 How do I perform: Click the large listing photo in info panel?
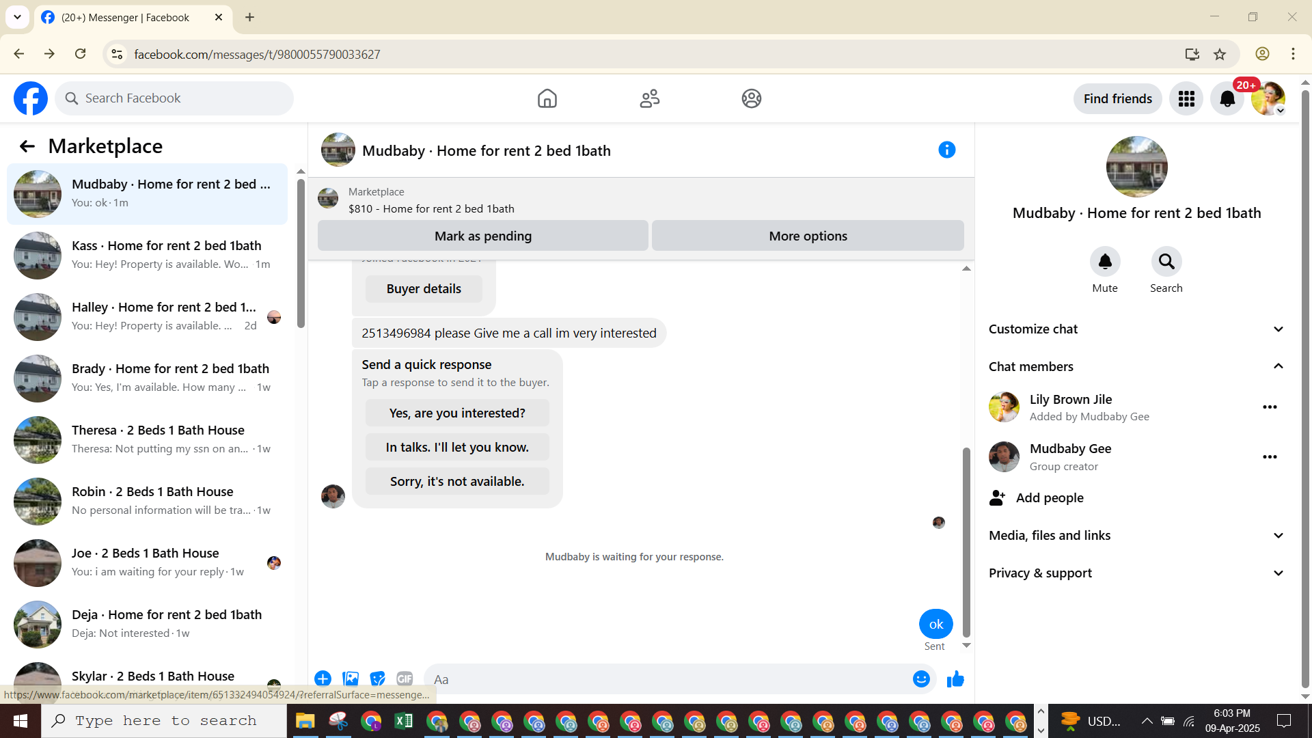[1137, 167]
